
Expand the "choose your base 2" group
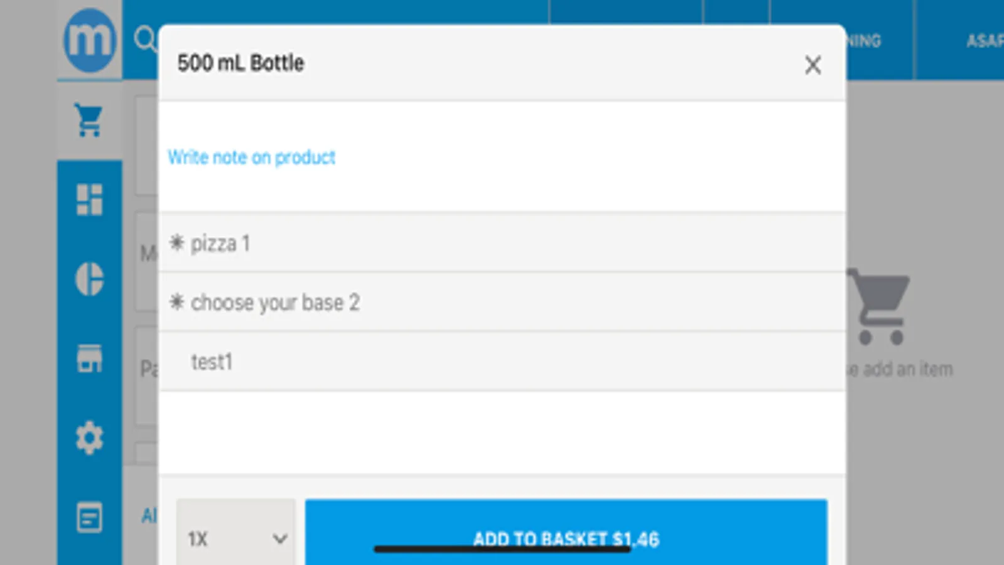[501, 303]
